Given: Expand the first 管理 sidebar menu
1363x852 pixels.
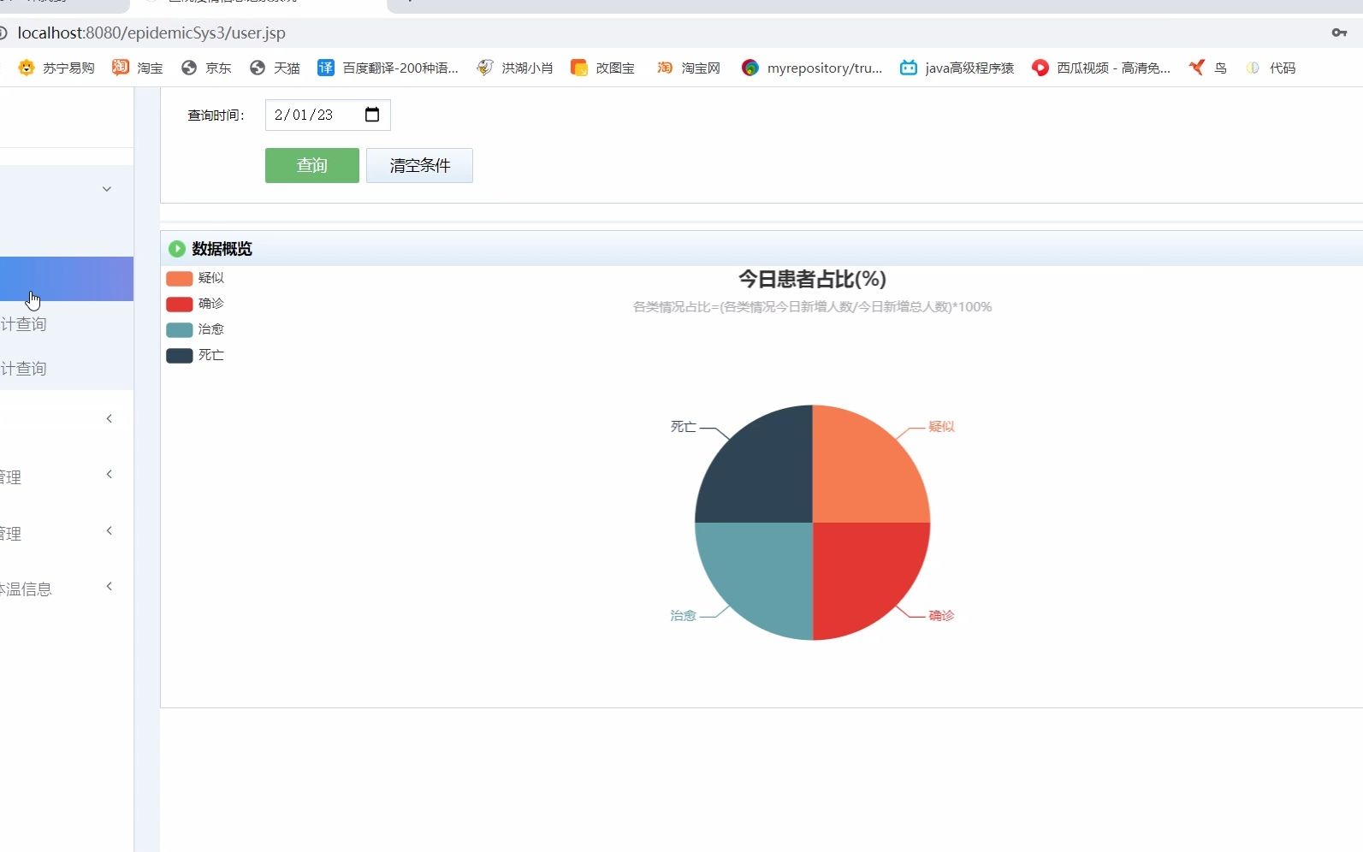Looking at the screenshot, I should [x=109, y=474].
